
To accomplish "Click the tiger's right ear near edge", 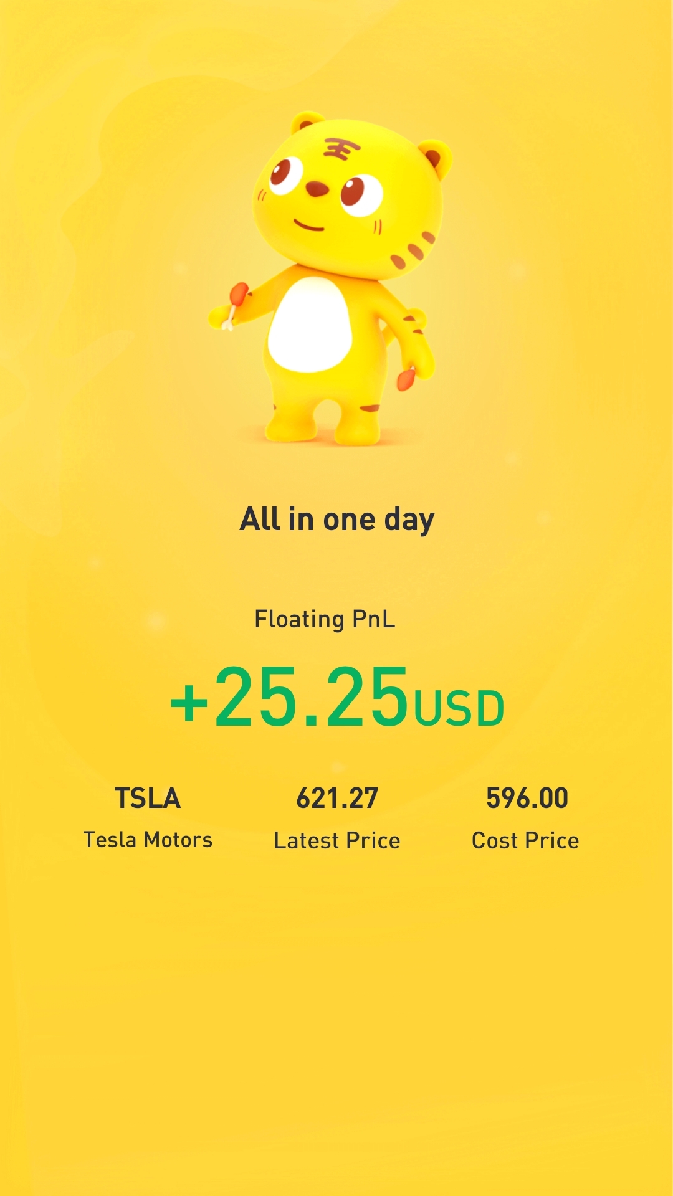I will click(x=436, y=157).
